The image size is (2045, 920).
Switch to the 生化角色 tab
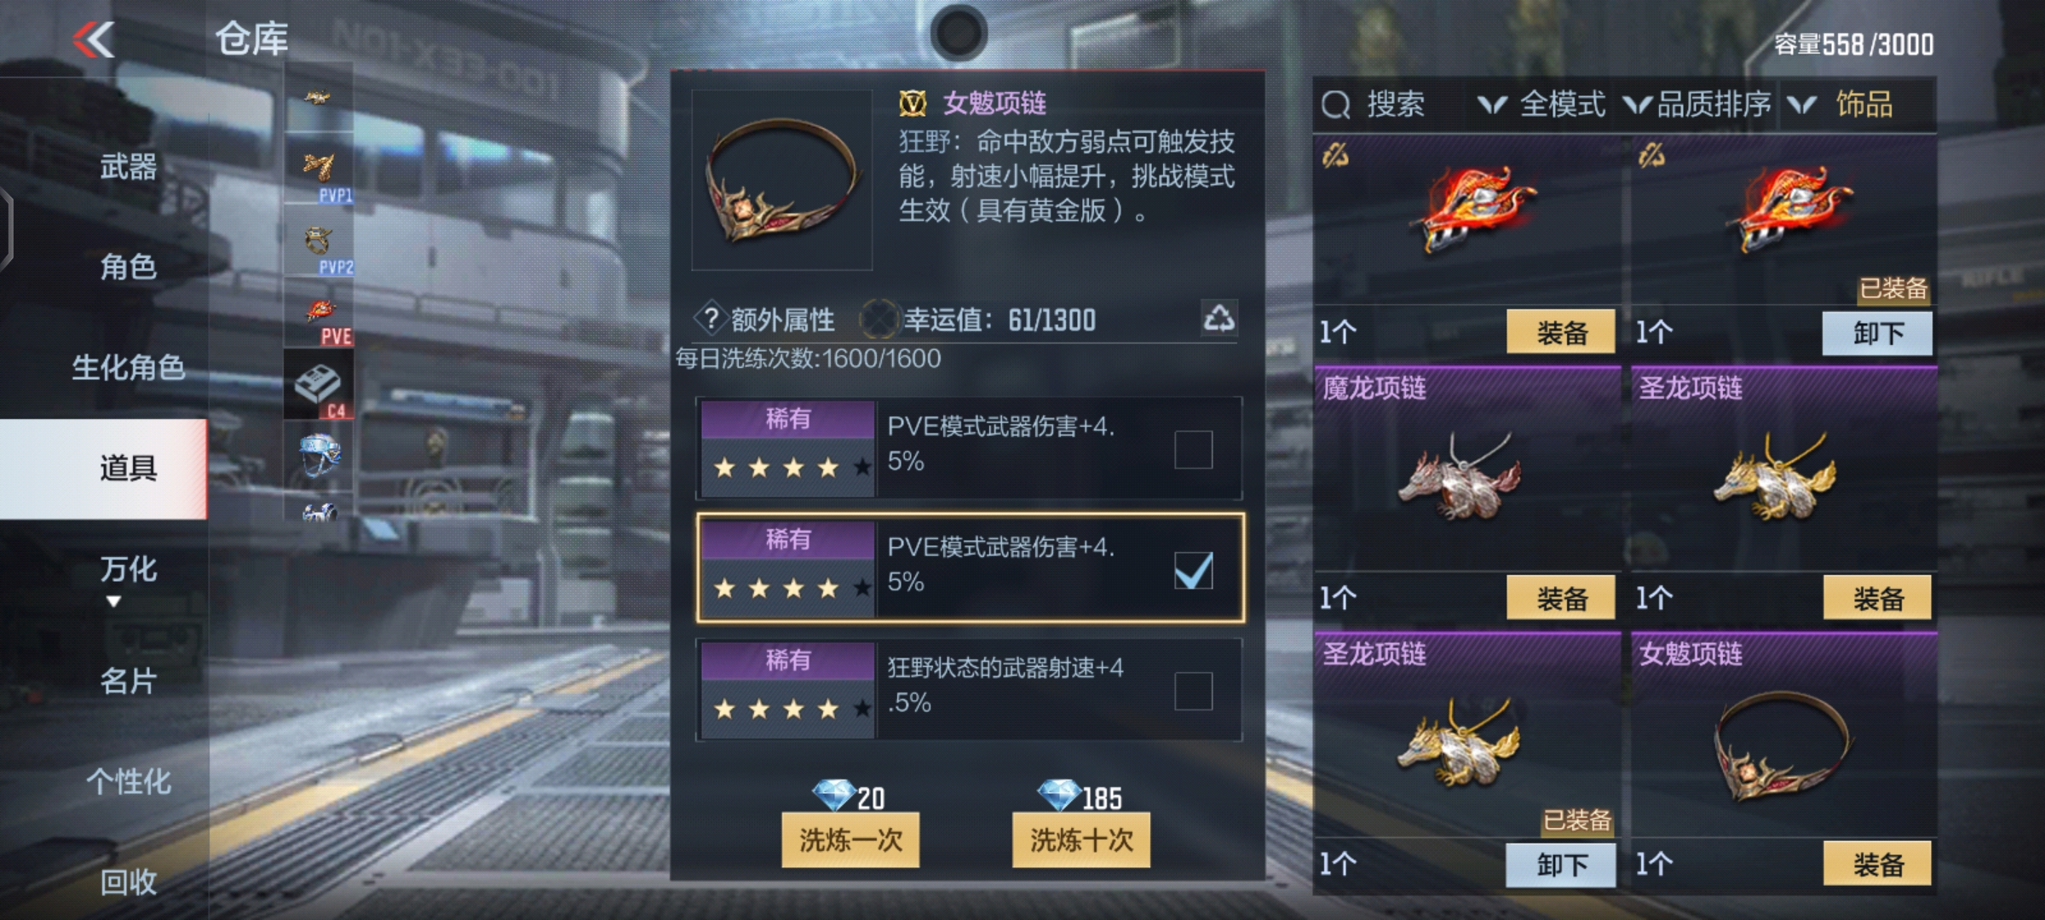[128, 367]
